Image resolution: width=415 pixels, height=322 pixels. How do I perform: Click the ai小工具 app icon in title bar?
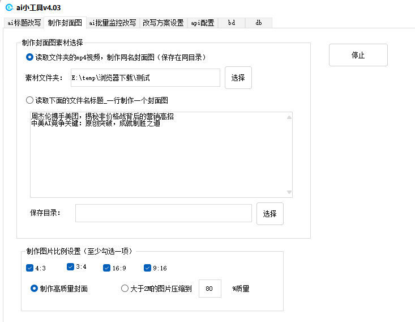click(x=8, y=7)
